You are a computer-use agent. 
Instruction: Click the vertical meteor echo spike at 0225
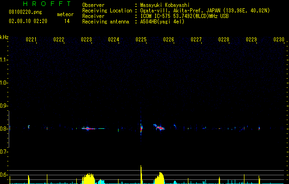(141, 127)
